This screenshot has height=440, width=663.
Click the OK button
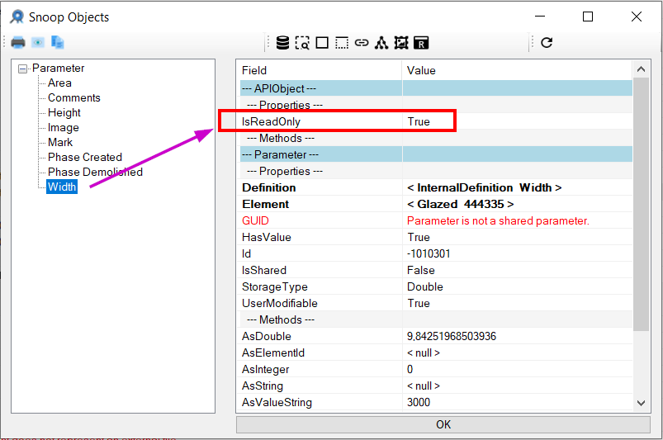point(443,424)
